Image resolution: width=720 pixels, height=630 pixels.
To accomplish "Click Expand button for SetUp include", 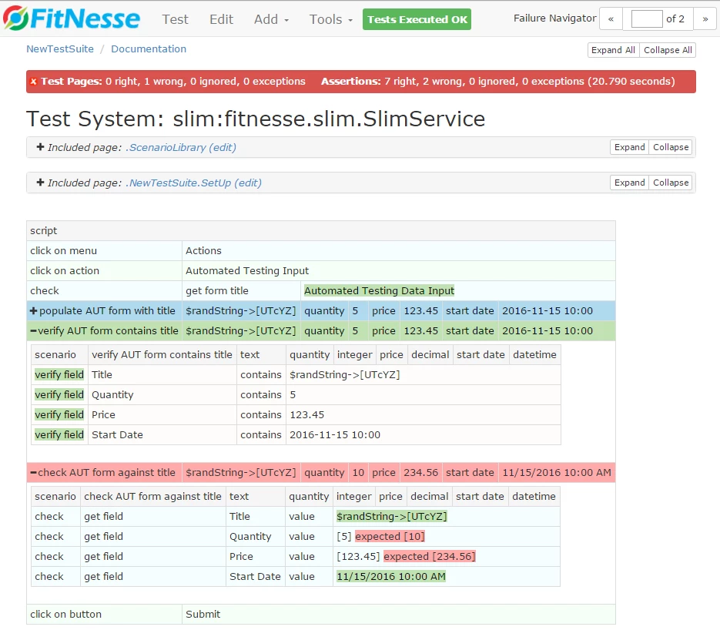I will point(630,183).
